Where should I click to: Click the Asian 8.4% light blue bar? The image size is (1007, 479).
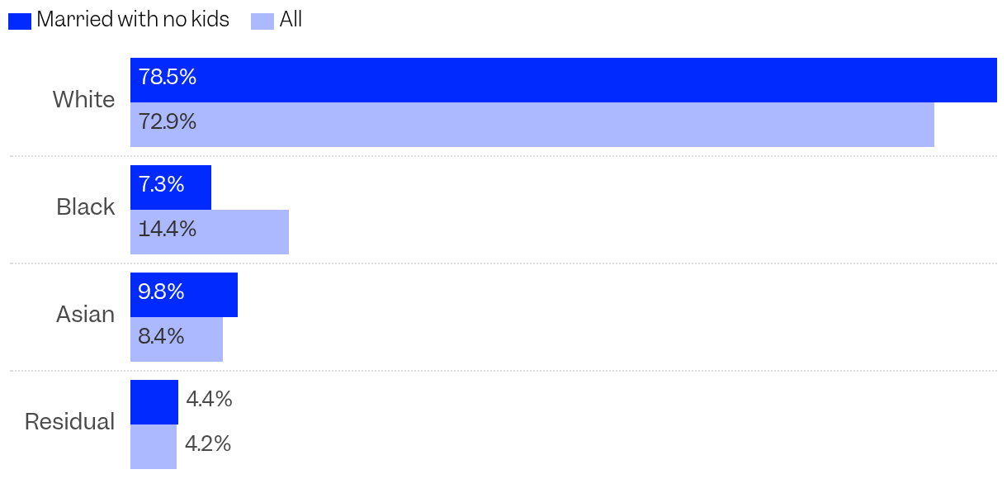click(177, 339)
